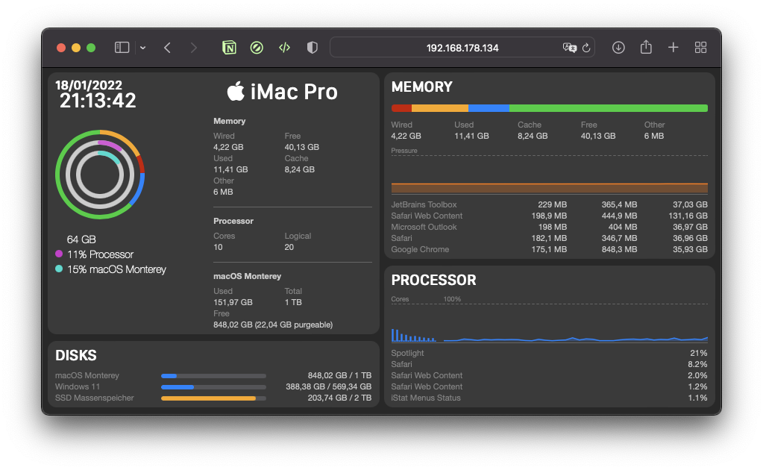This screenshot has height=470, width=763.
Task: Click the 22,04 GB purgeable text
Action: point(294,325)
